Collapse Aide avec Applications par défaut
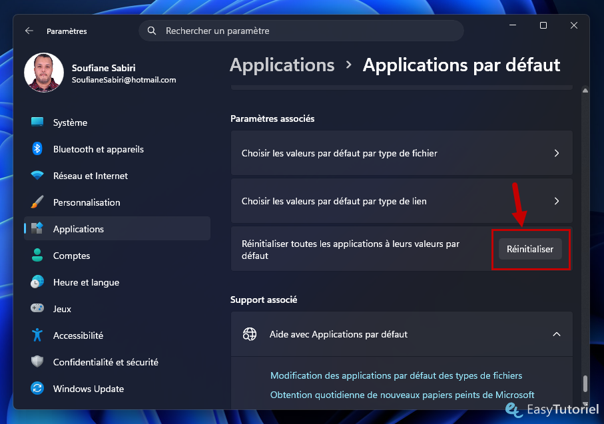This screenshot has width=604, height=424. tap(557, 334)
